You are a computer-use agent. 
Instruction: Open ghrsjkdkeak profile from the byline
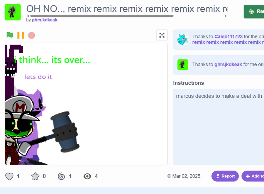click(x=45, y=20)
